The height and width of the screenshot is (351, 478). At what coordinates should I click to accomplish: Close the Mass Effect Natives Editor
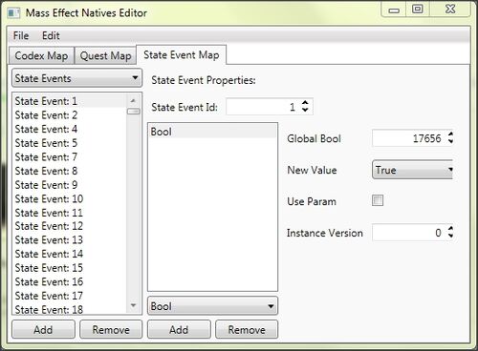click(450, 10)
